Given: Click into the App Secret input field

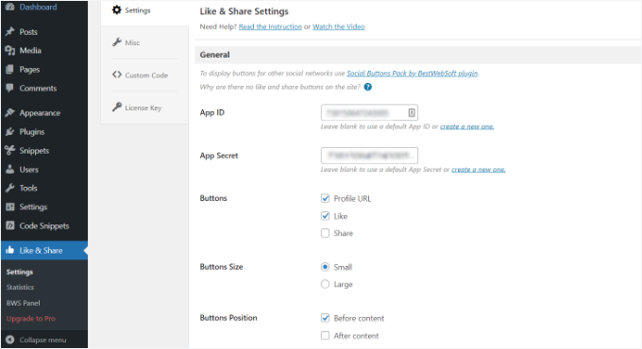Looking at the screenshot, I should (369, 156).
